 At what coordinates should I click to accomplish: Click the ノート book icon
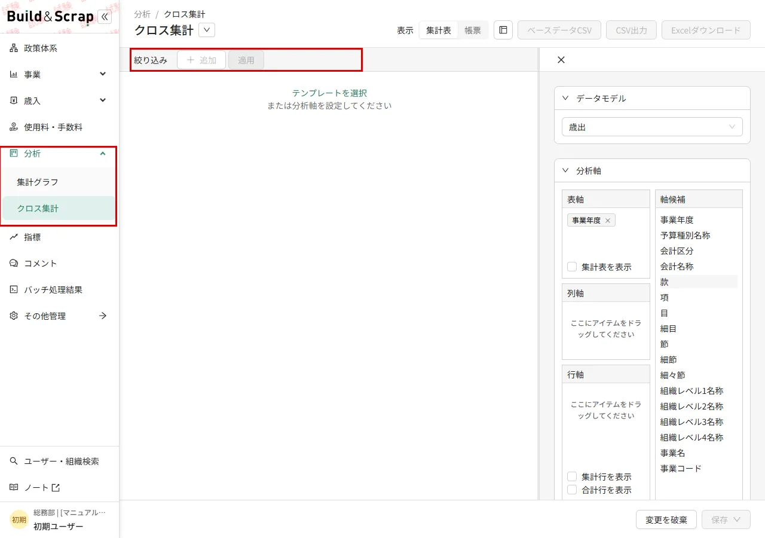click(14, 488)
